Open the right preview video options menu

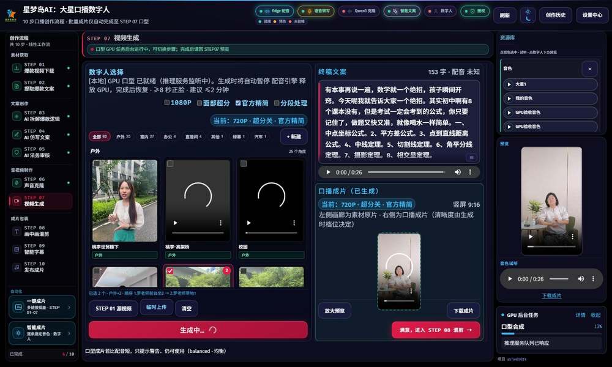[572, 236]
